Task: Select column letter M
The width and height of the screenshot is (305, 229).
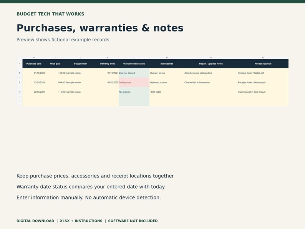Action: pos(167,58)
